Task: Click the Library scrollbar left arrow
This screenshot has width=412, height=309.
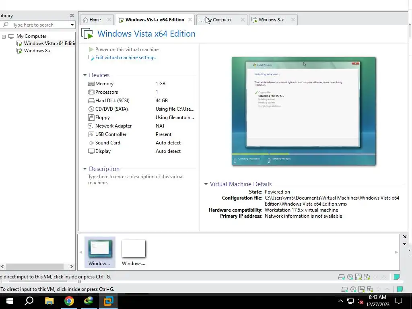Action: click(x=2, y=266)
